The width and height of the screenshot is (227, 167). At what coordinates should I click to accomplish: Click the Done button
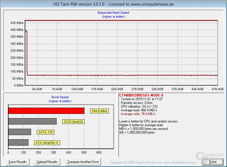point(213,162)
